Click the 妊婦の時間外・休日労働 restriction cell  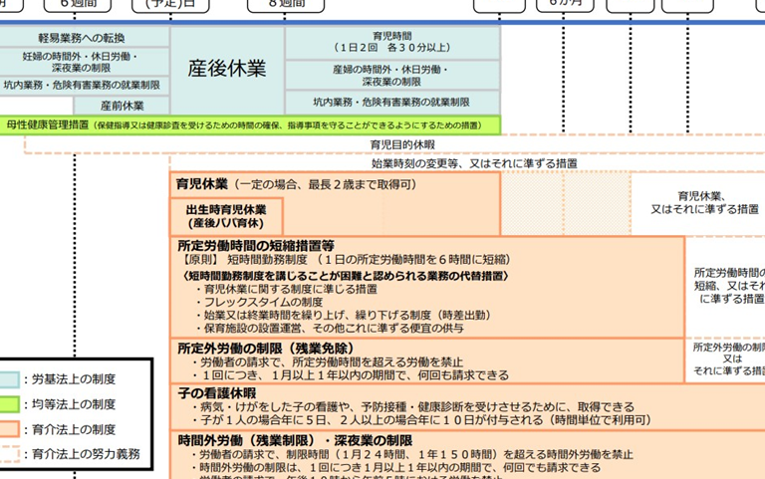85,63
